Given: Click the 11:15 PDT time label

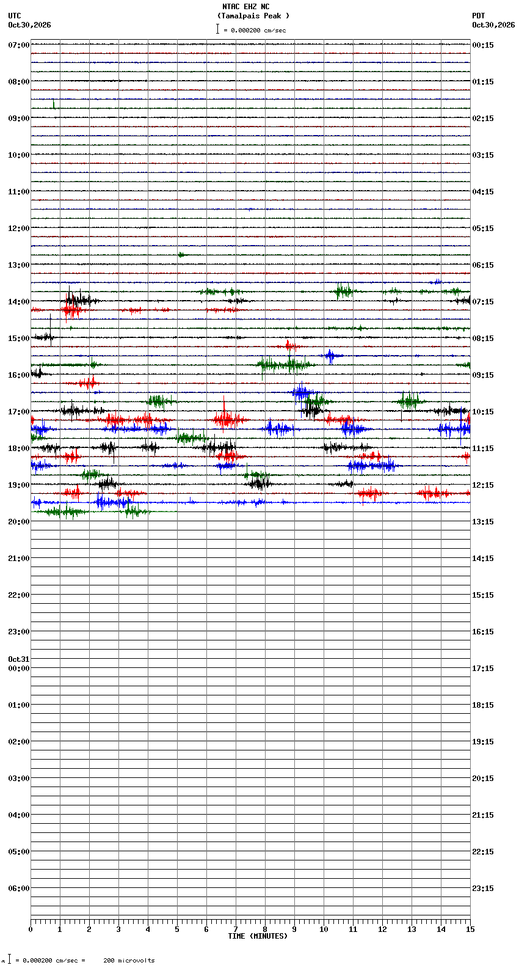Looking at the screenshot, I should click(483, 449).
